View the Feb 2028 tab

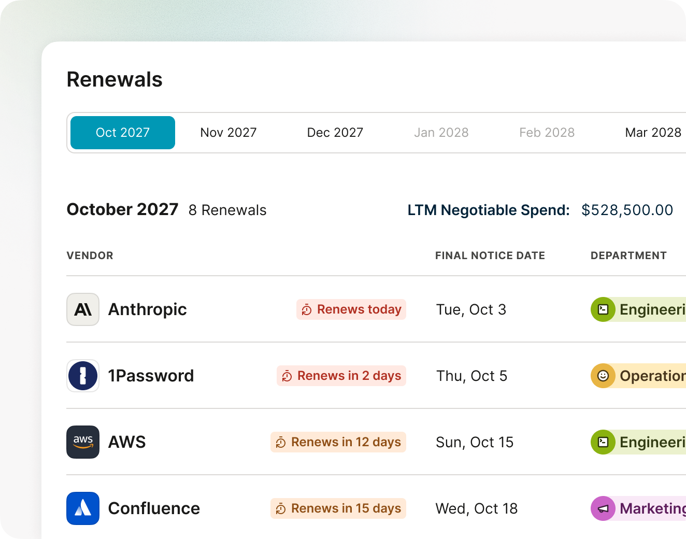tap(547, 133)
